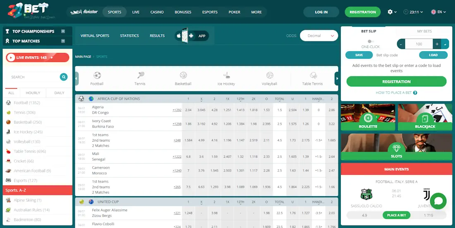Open the EN language dropdown
The height and width of the screenshot is (228, 455).
pyautogui.click(x=438, y=12)
